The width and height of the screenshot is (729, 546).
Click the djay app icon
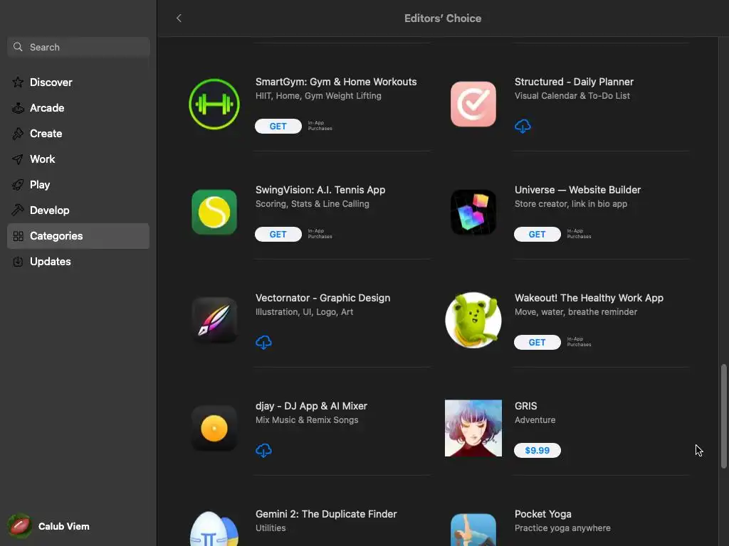pyautogui.click(x=214, y=428)
